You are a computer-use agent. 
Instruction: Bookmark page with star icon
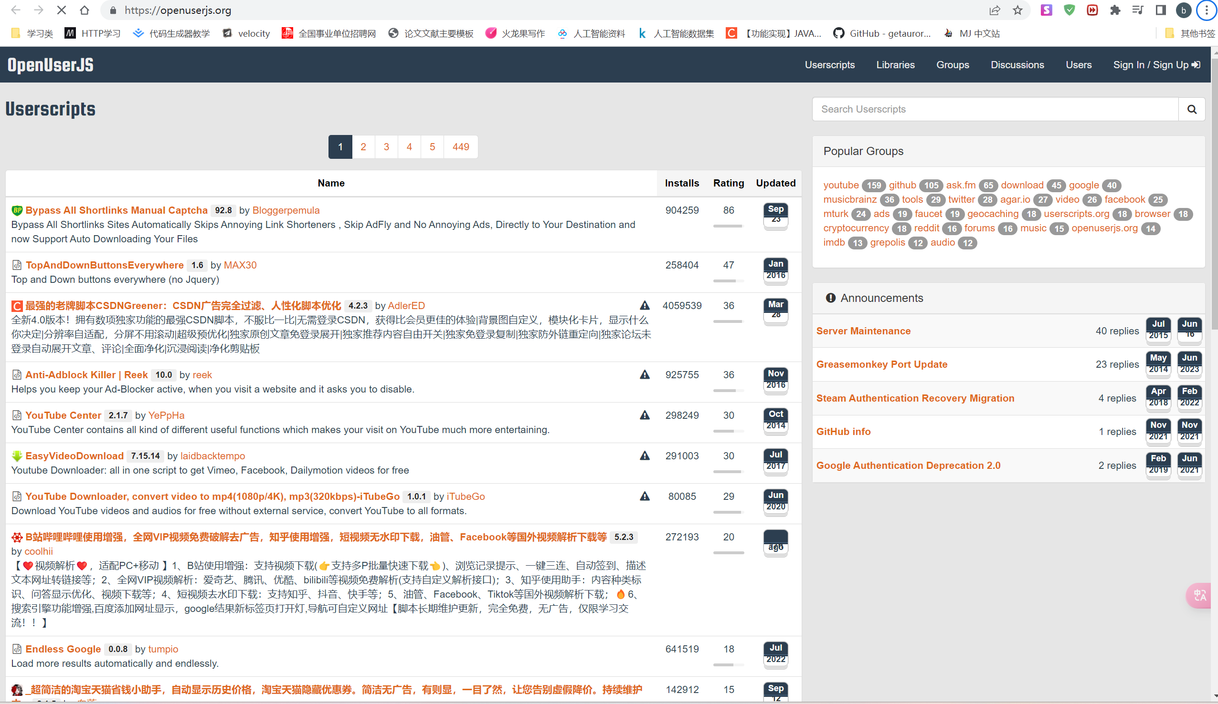pyautogui.click(x=1017, y=10)
